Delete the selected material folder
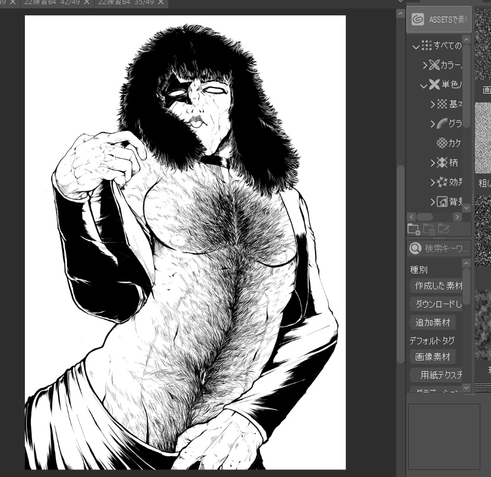The width and height of the screenshot is (491, 477). click(x=429, y=230)
